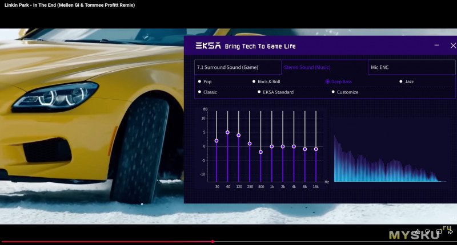This screenshot has height=245, width=457.
Task: Click the EKSA logo in title bar
Action: [206, 46]
